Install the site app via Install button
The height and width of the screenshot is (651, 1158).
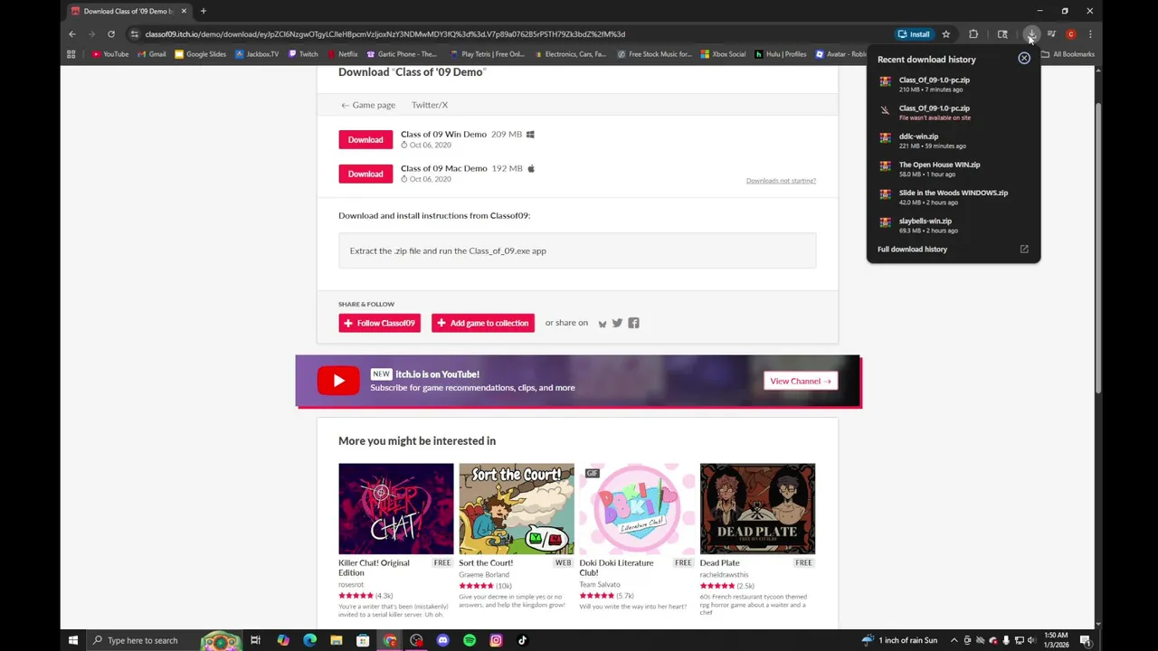click(914, 34)
